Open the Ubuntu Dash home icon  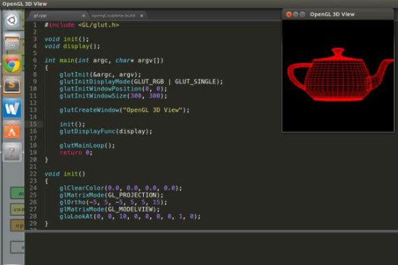[x=12, y=20]
